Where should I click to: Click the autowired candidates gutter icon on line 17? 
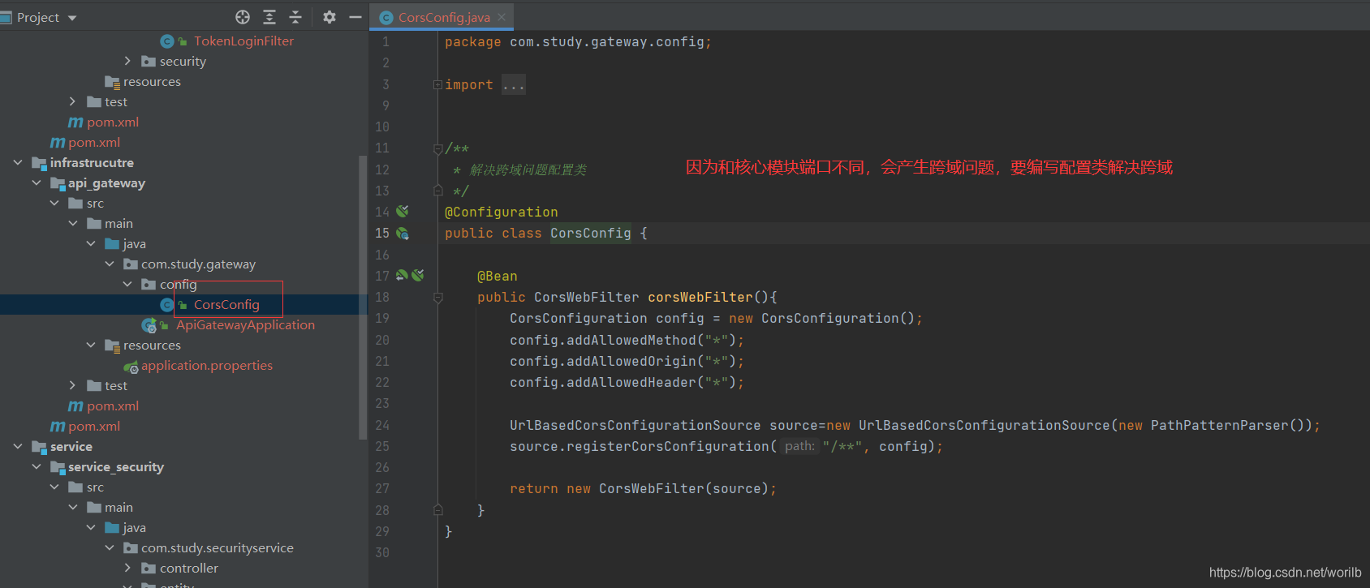click(x=418, y=275)
